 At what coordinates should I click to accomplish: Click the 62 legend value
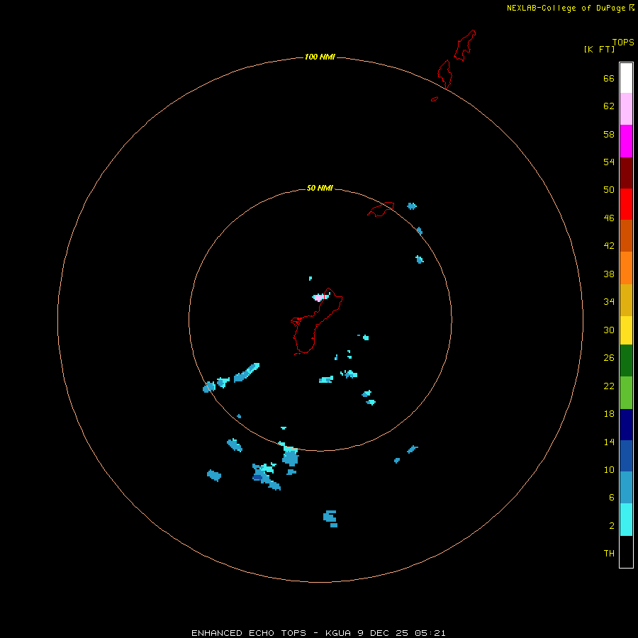[x=609, y=106]
